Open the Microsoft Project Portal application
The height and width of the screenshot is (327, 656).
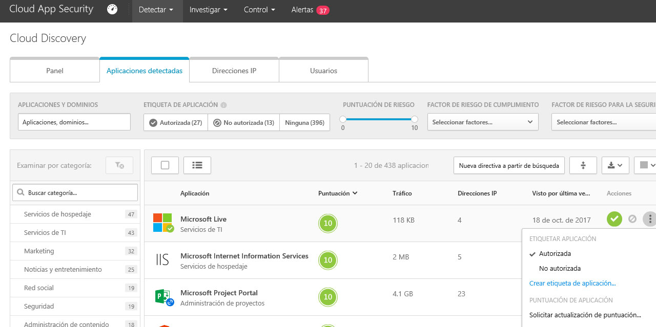219,293
